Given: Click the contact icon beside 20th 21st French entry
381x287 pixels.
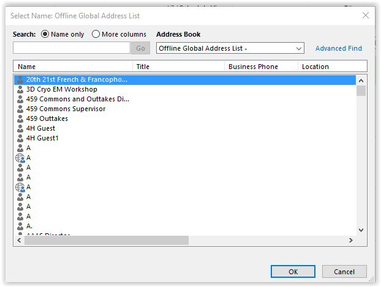Looking at the screenshot, I should point(20,79).
